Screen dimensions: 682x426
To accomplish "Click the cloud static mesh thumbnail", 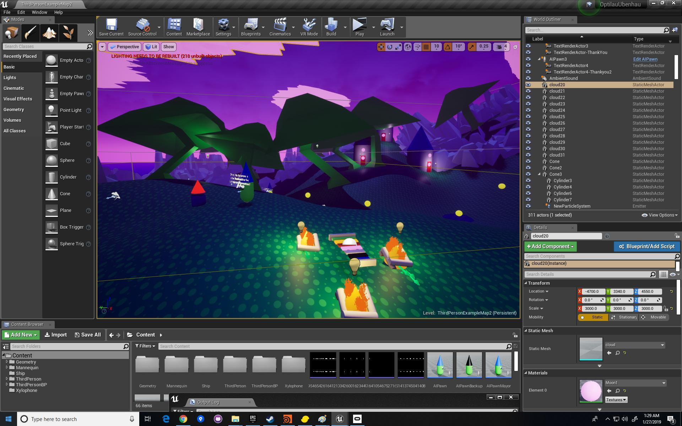I will (591, 349).
